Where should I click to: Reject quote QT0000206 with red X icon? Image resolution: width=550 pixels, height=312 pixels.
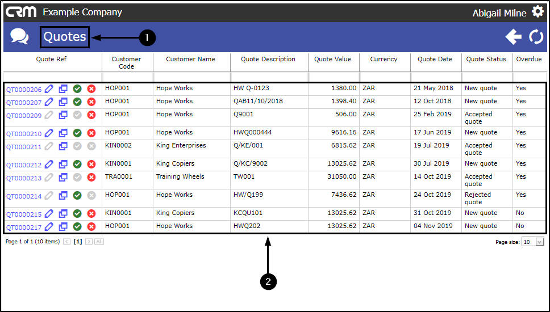coord(91,89)
